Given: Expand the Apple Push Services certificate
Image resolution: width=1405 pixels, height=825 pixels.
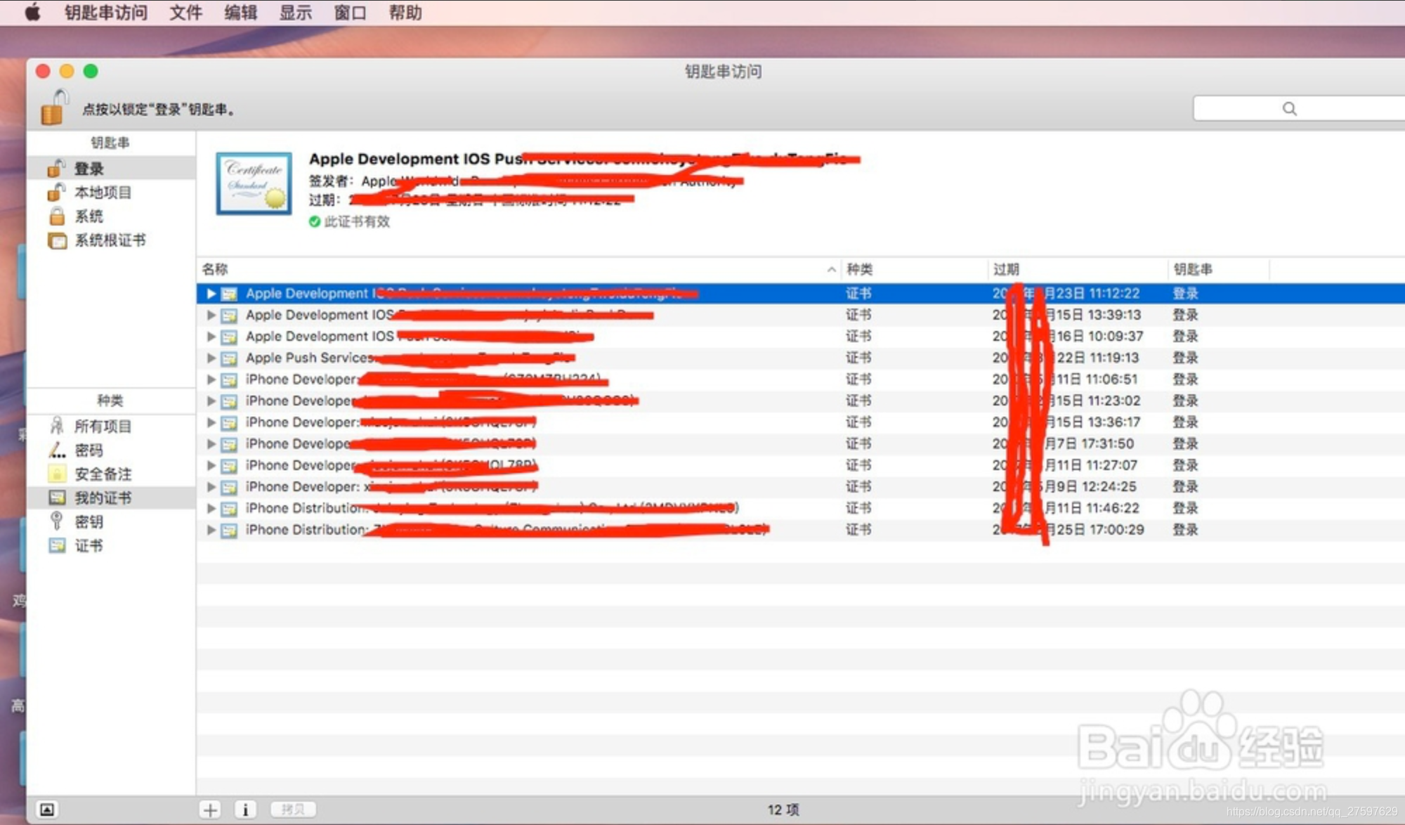Looking at the screenshot, I should (x=211, y=358).
